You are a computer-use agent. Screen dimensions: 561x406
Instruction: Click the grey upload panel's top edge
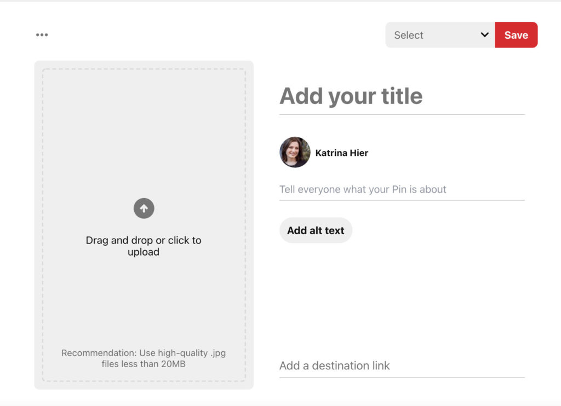coord(144,64)
